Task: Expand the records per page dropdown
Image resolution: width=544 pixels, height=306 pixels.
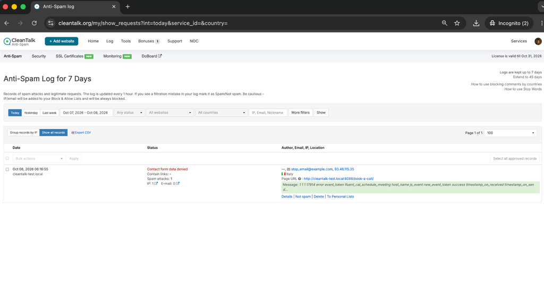Action: tap(511, 133)
